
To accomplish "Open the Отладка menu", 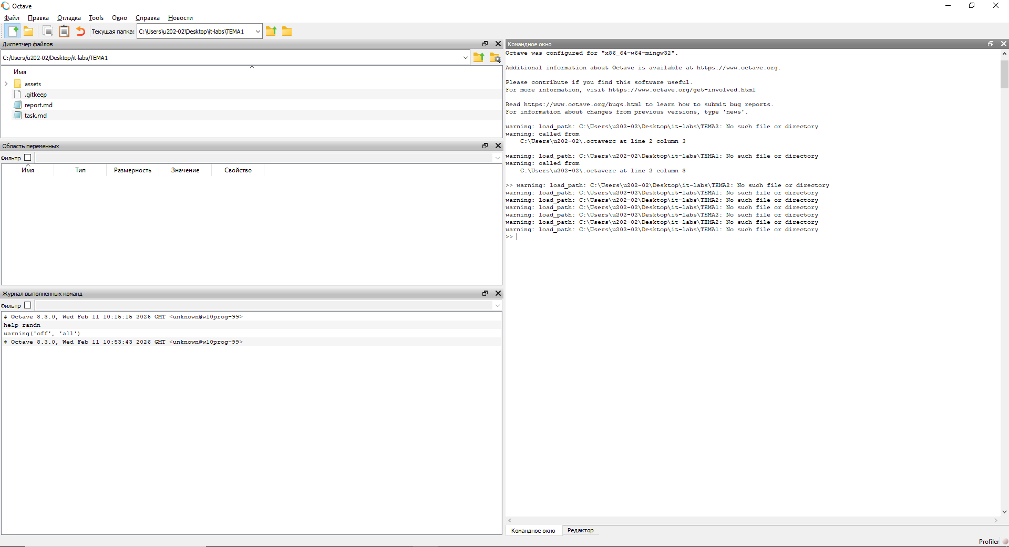I will click(69, 18).
